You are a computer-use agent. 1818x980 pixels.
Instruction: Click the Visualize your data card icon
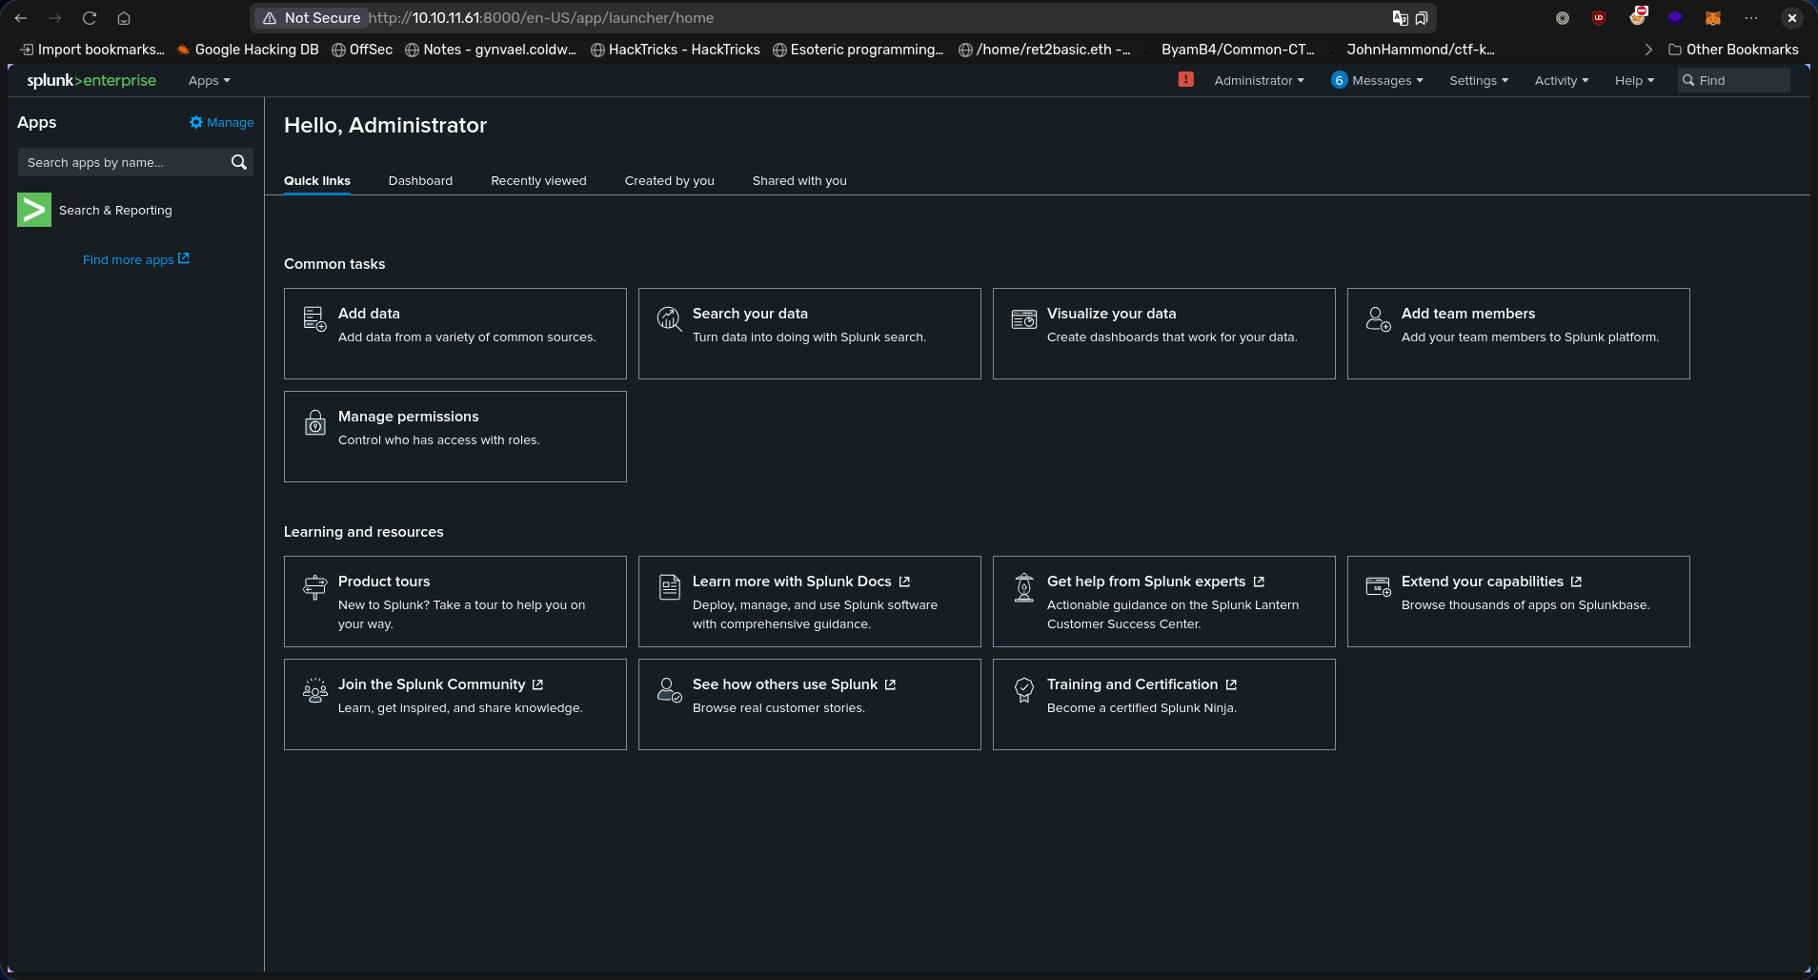1024,319
